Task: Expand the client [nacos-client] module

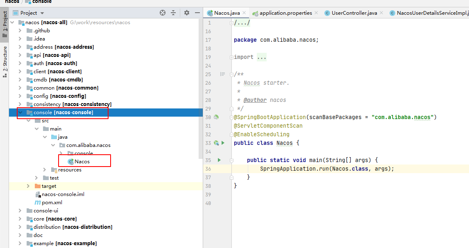Action: pos(20,71)
